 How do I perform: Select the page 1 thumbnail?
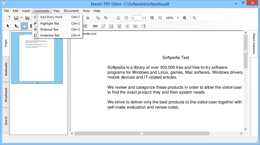[37, 58]
